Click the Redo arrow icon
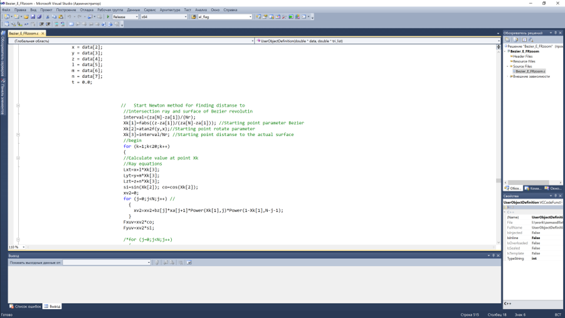Image resolution: width=565 pixels, height=318 pixels. pyautogui.click(x=80, y=17)
